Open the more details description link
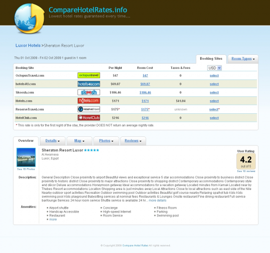 click(157, 200)
